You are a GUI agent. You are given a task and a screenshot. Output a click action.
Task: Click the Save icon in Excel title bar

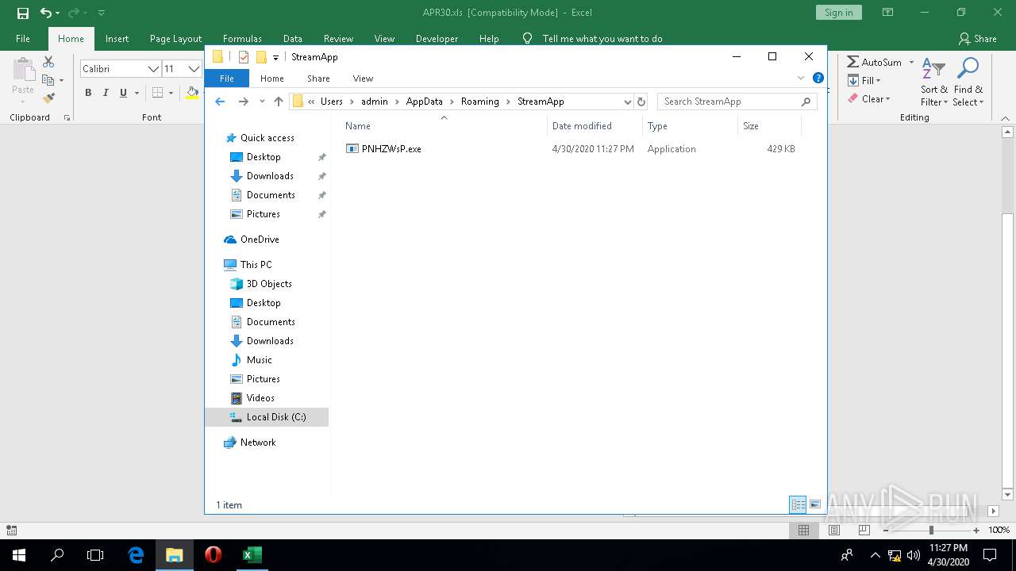23,13
